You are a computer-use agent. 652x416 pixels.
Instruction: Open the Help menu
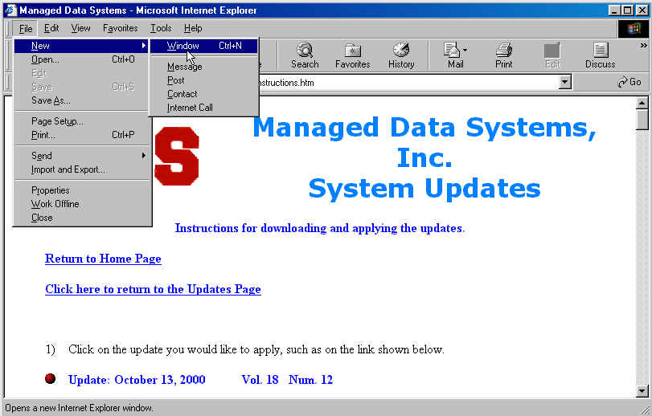click(x=193, y=28)
